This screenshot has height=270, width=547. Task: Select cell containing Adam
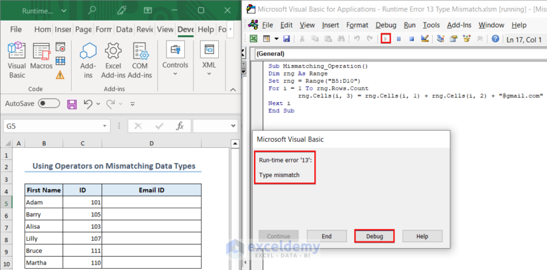coord(44,202)
